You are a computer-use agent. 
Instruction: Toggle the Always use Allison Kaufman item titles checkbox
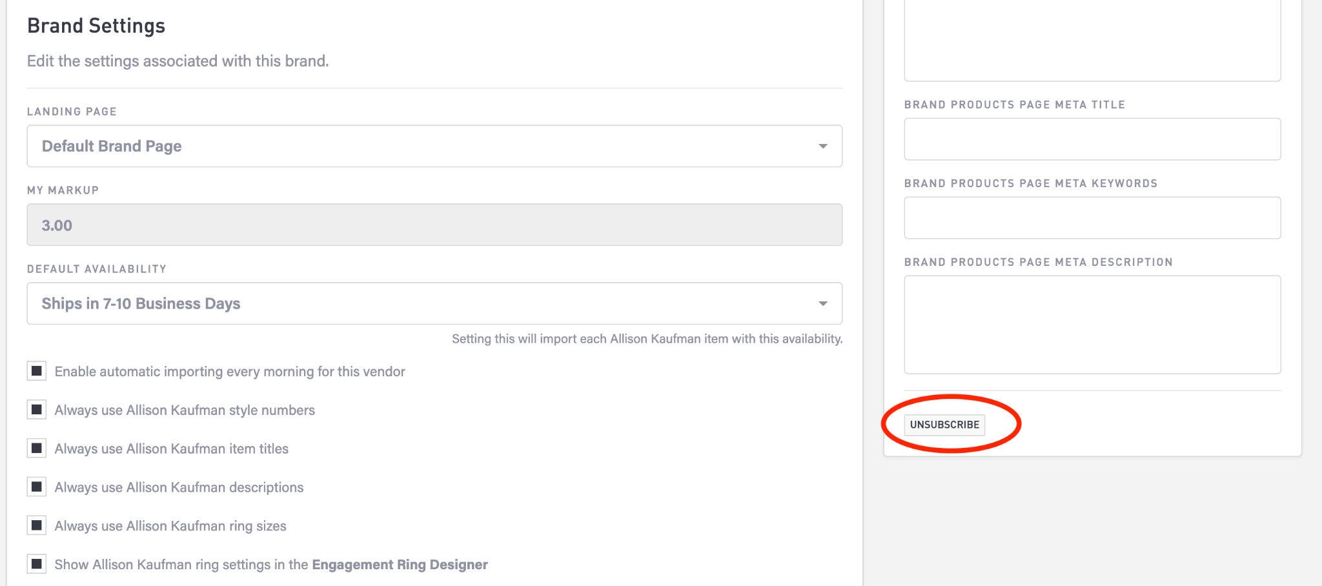[x=37, y=449]
